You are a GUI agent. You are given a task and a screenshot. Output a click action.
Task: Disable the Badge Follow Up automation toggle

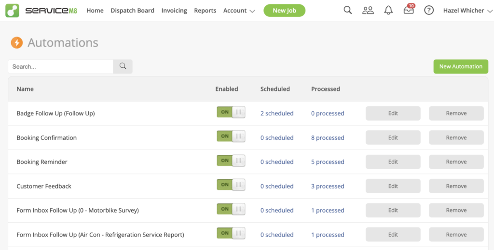tap(231, 112)
